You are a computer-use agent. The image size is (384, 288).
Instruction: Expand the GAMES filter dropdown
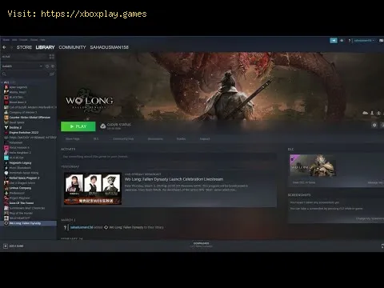pos(41,66)
